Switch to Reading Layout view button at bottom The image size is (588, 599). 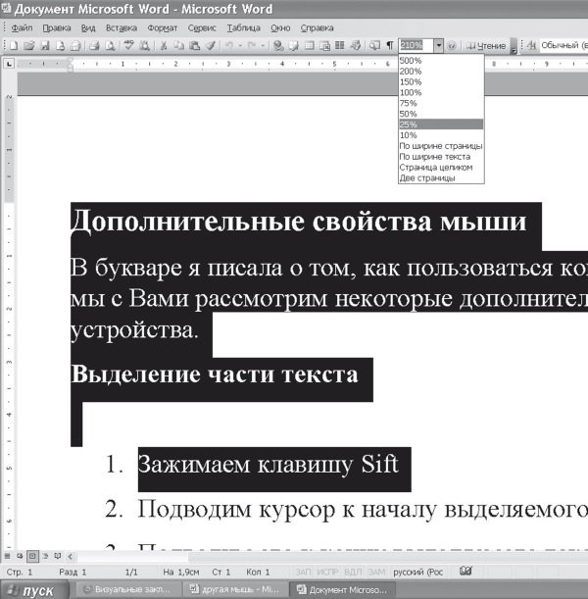coord(58,556)
